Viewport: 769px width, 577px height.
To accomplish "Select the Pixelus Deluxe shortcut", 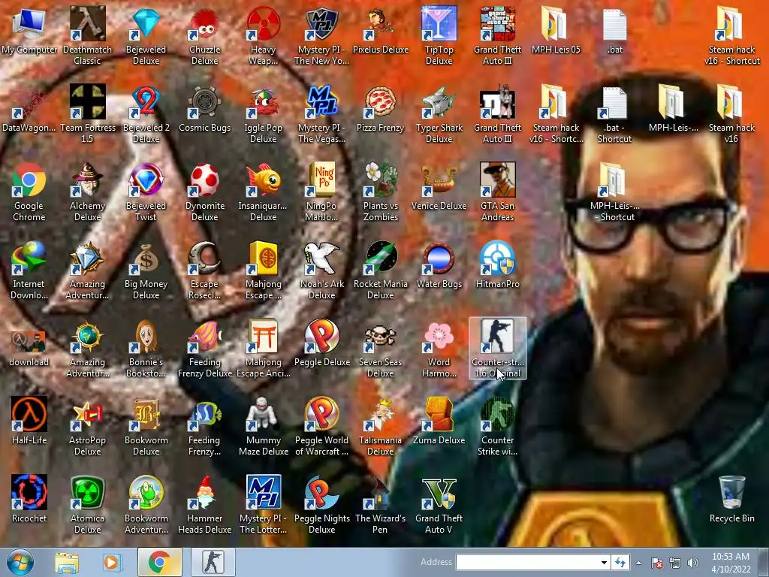I will (x=381, y=30).
